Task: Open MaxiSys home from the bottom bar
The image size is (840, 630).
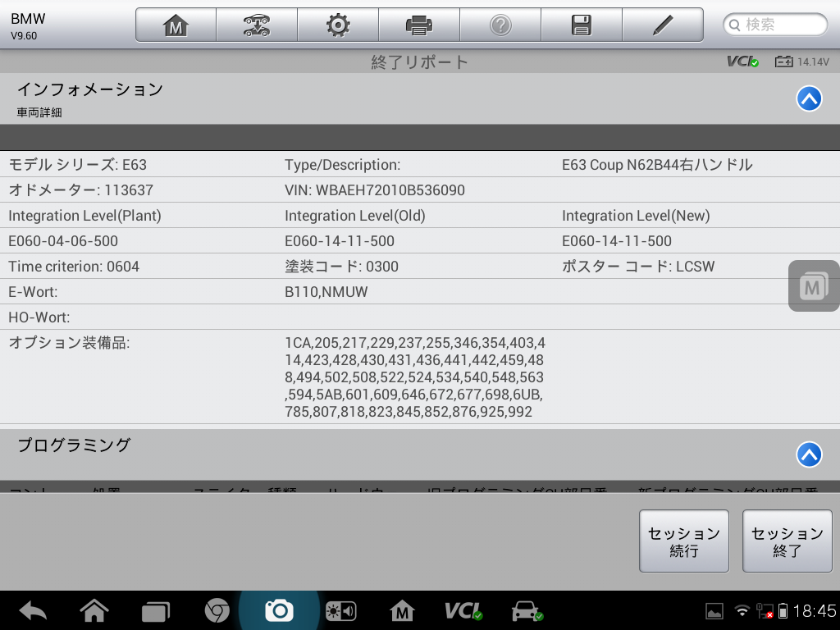Action: [x=402, y=610]
